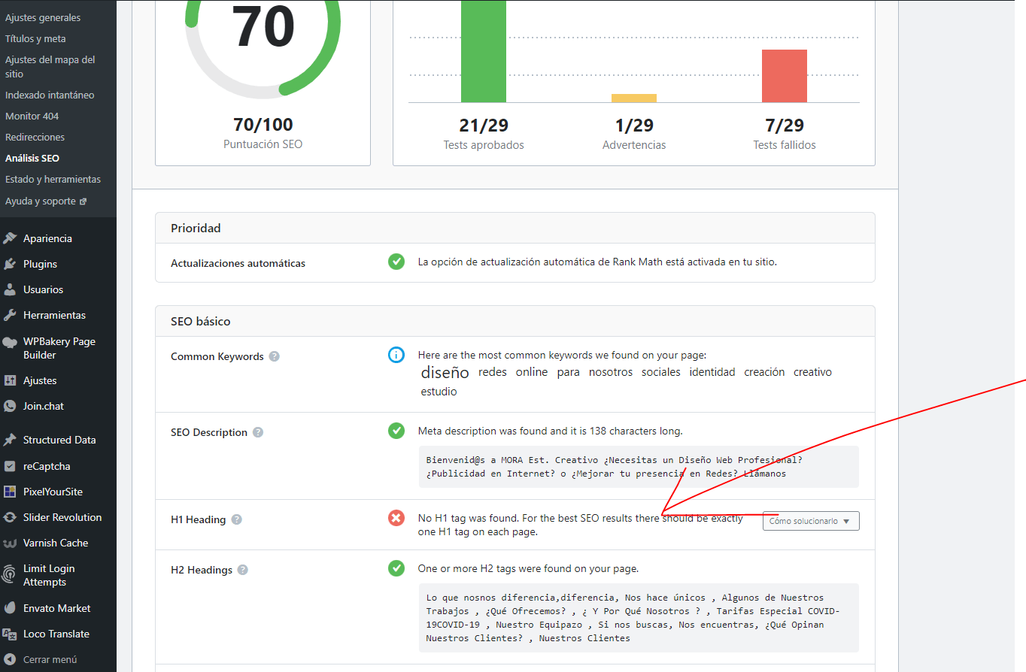Open the Apariencia menu label
Screen dimensions: 1026x672
[47, 238]
